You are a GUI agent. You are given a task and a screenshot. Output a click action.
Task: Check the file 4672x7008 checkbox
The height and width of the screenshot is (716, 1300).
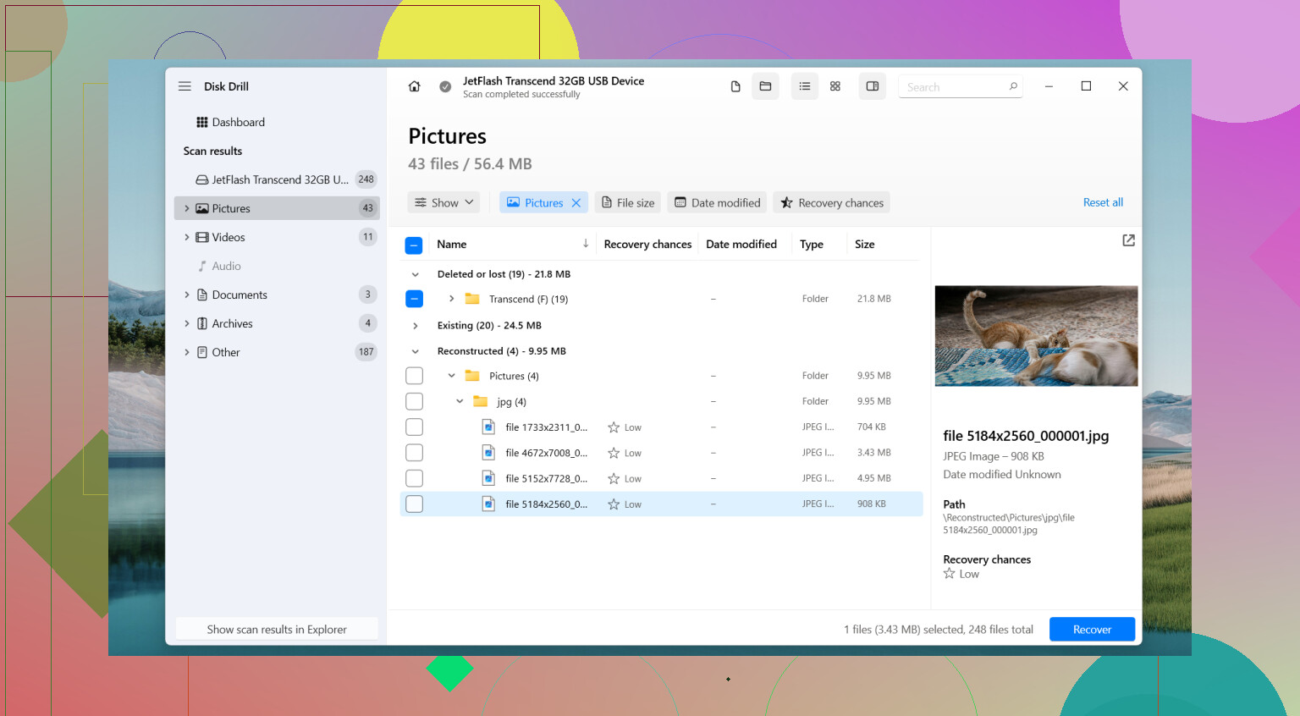click(x=414, y=453)
